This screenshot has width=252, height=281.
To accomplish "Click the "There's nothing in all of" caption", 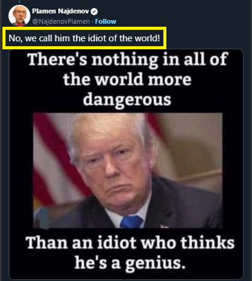I will click(x=128, y=59).
